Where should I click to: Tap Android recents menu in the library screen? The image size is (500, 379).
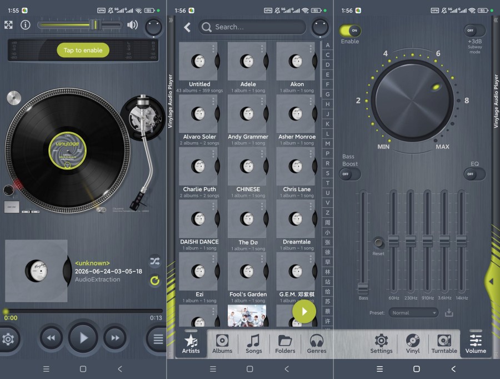tap(213, 369)
